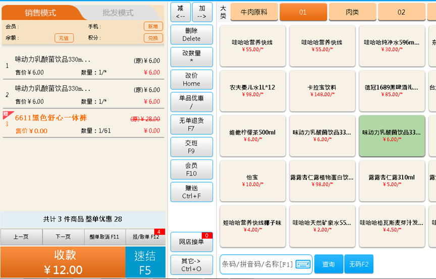Click 下一页 next page button
Image resolution: width=436 pixels, height=279 pixels.
click(x=64, y=237)
